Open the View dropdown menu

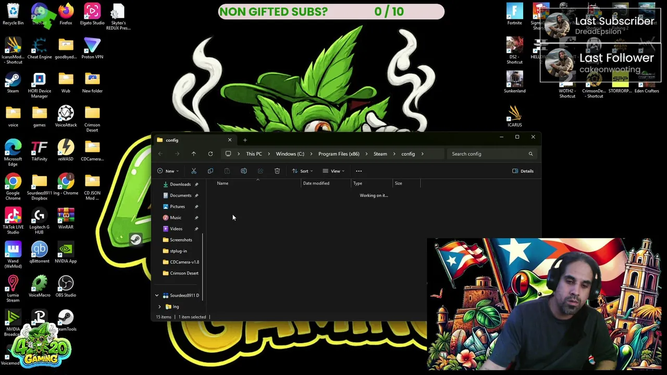pyautogui.click(x=333, y=171)
